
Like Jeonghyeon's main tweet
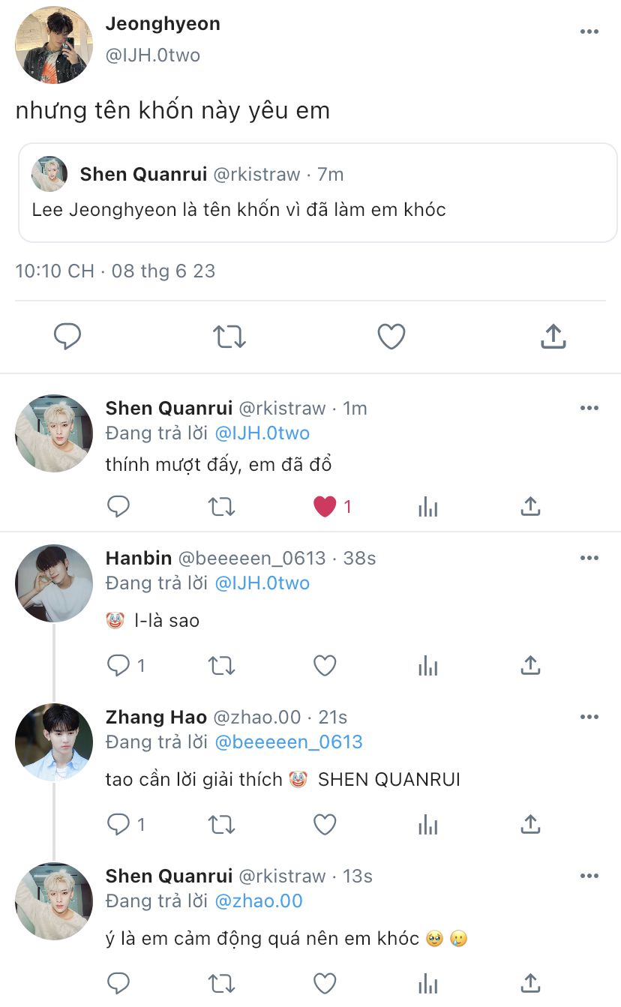(391, 337)
